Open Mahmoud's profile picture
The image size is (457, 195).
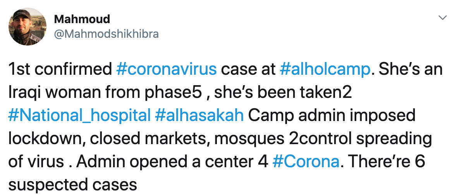pyautogui.click(x=27, y=27)
